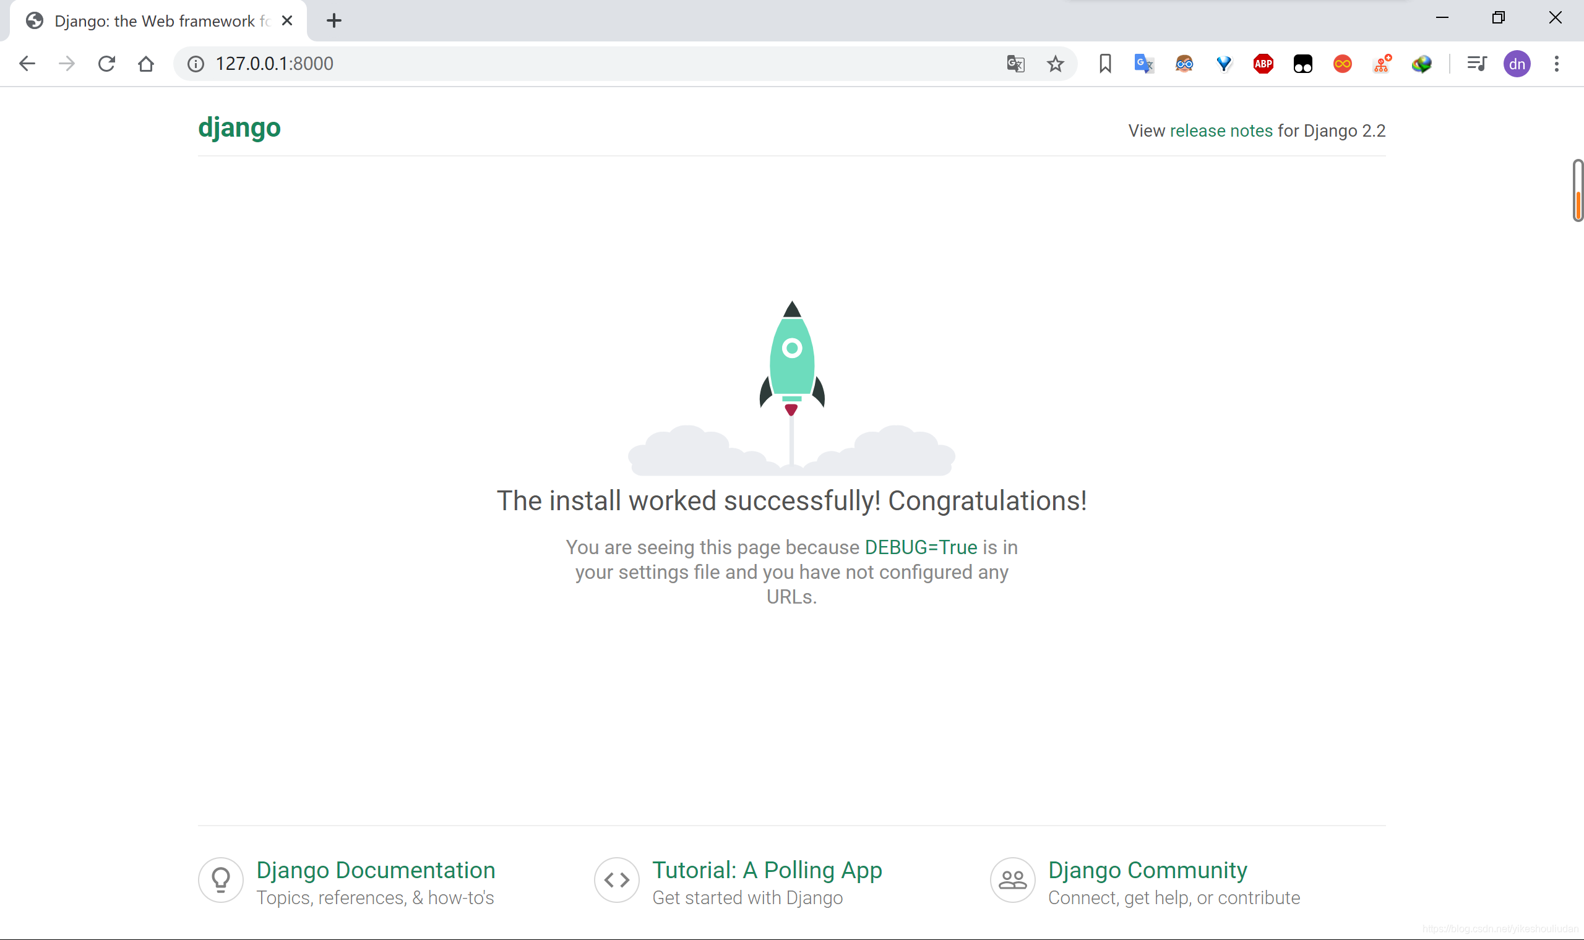Open the release notes link
This screenshot has height=940, width=1584.
click(x=1220, y=131)
